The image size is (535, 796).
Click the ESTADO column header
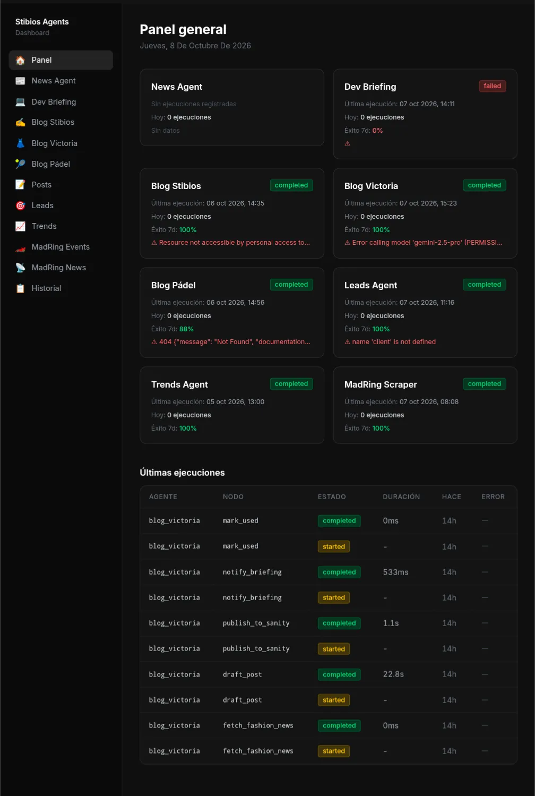point(332,497)
